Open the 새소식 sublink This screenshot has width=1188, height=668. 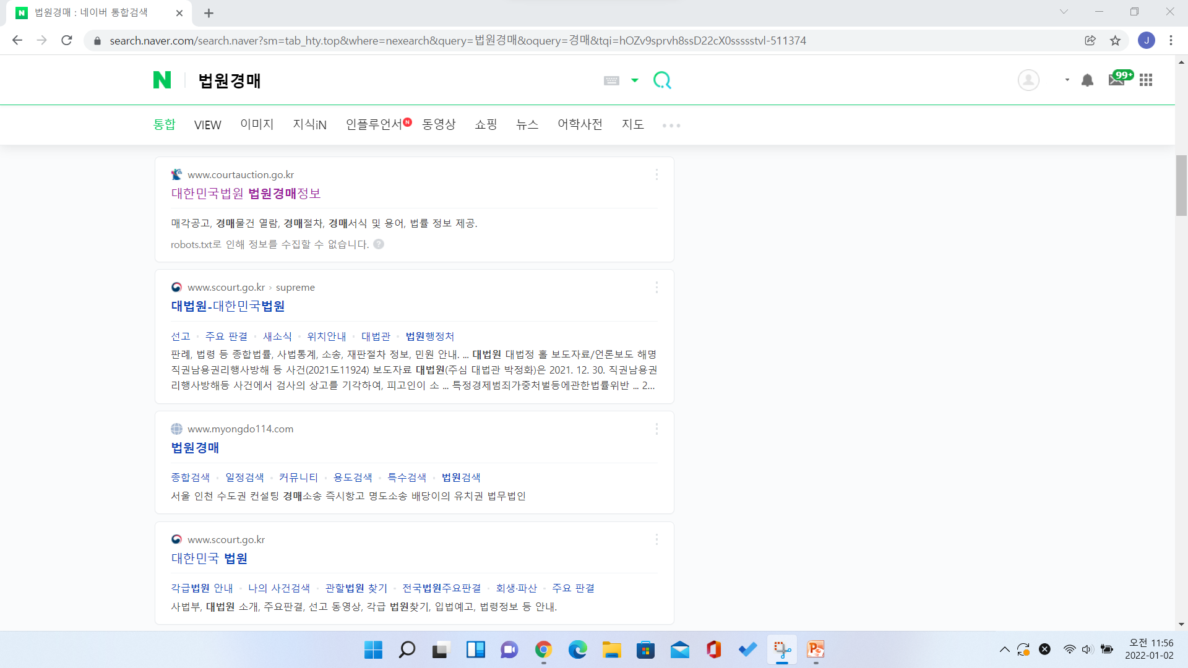click(277, 336)
